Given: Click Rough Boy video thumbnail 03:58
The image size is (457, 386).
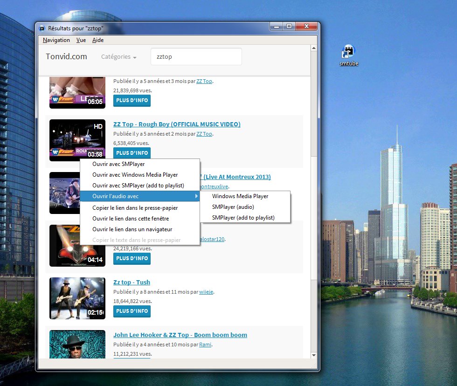Looking at the screenshot, I should tap(77, 140).
